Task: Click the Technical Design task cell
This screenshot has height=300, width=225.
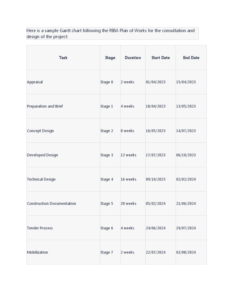Action: pyautogui.click(x=63, y=179)
